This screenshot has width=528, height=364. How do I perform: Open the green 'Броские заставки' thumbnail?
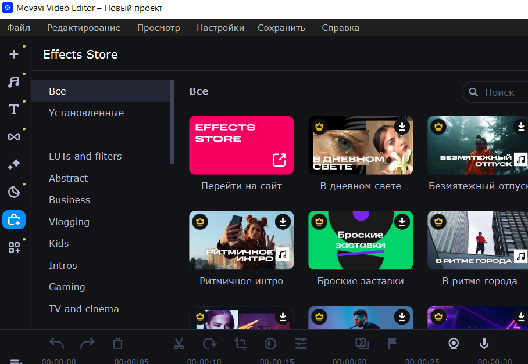361,240
